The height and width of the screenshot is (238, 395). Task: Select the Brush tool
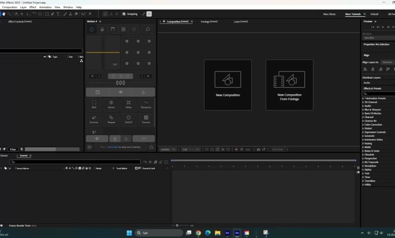(65, 14)
